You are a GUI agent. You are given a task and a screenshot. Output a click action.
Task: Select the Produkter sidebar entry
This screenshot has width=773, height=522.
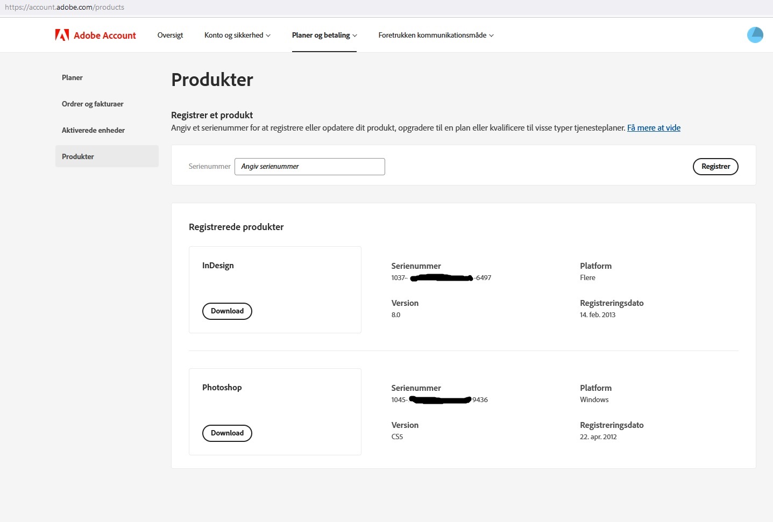(x=77, y=156)
